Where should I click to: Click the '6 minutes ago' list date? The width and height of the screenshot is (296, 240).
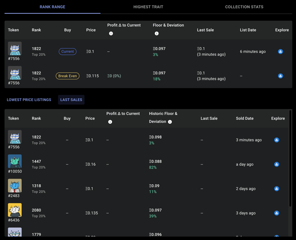tap(253, 52)
